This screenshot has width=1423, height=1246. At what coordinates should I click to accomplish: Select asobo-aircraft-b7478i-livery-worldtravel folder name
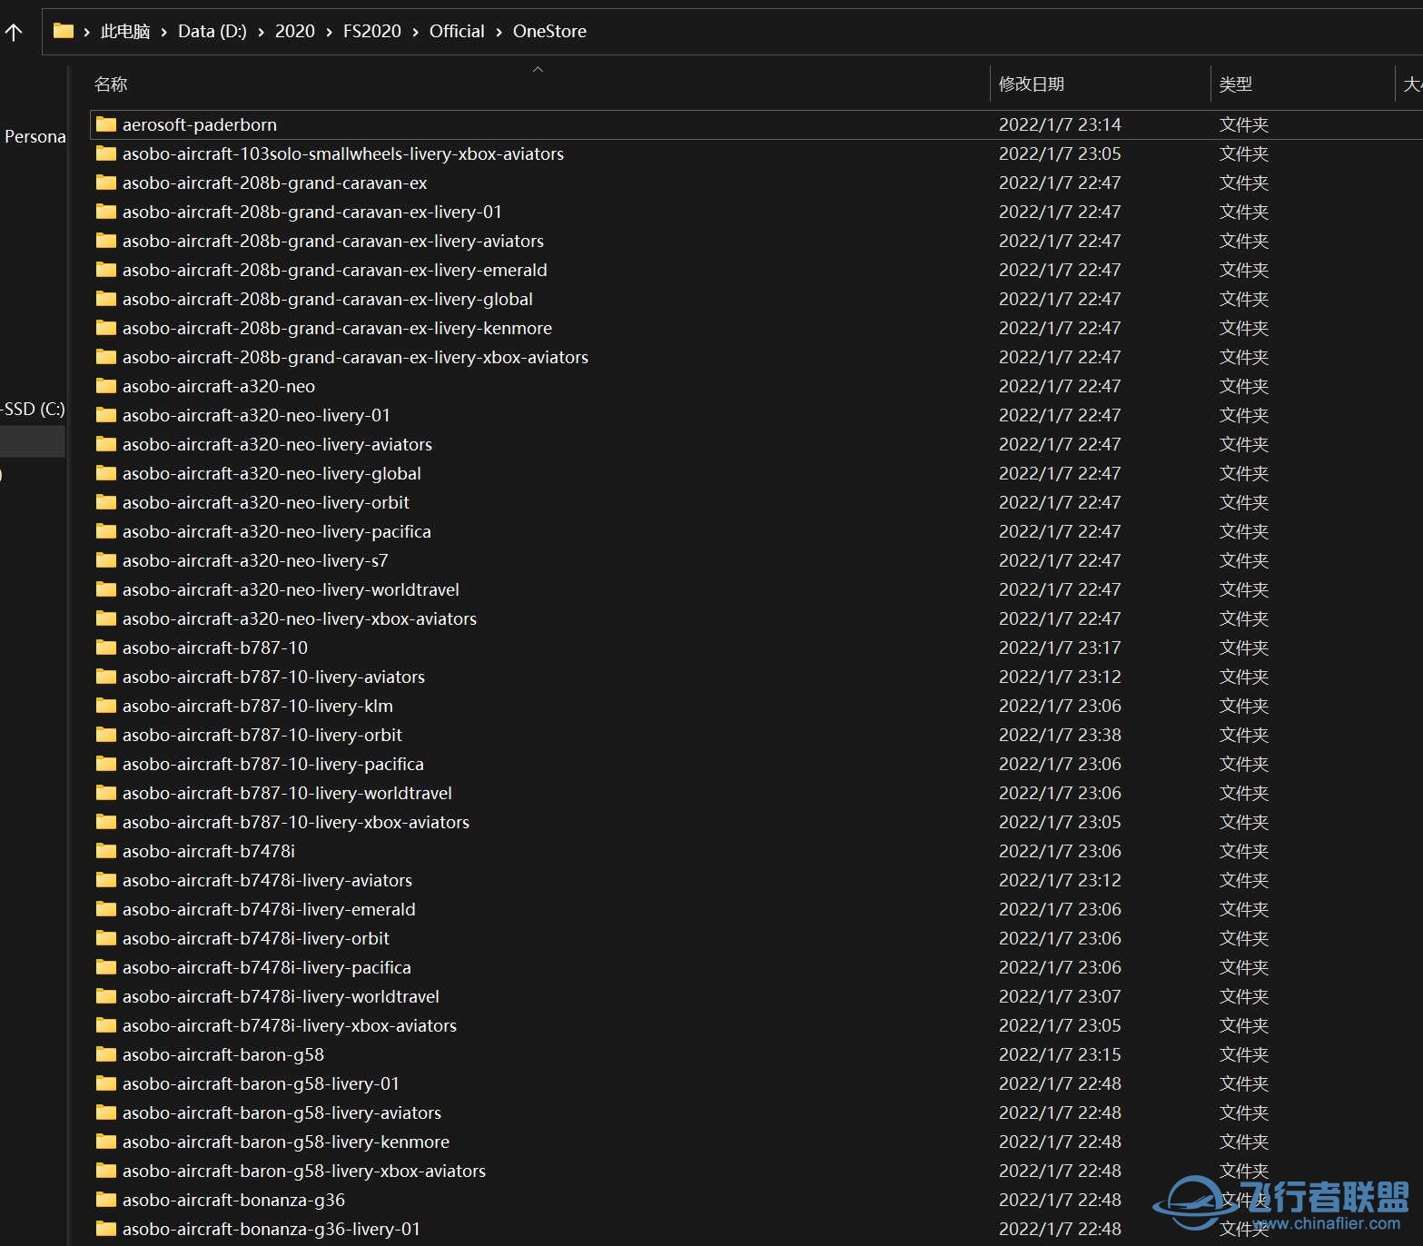pyautogui.click(x=282, y=996)
